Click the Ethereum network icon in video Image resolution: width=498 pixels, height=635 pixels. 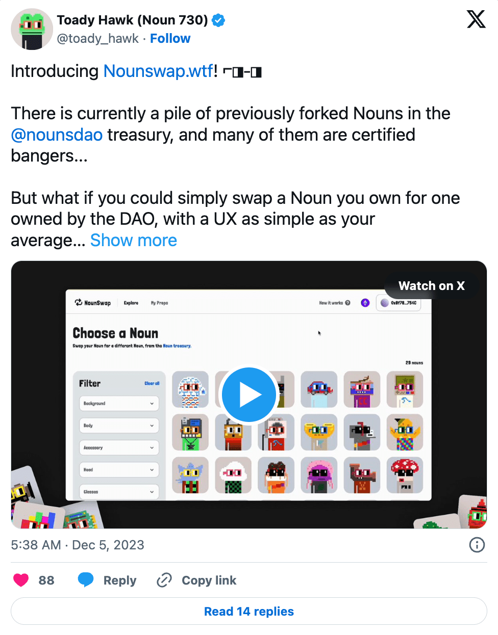(x=365, y=303)
